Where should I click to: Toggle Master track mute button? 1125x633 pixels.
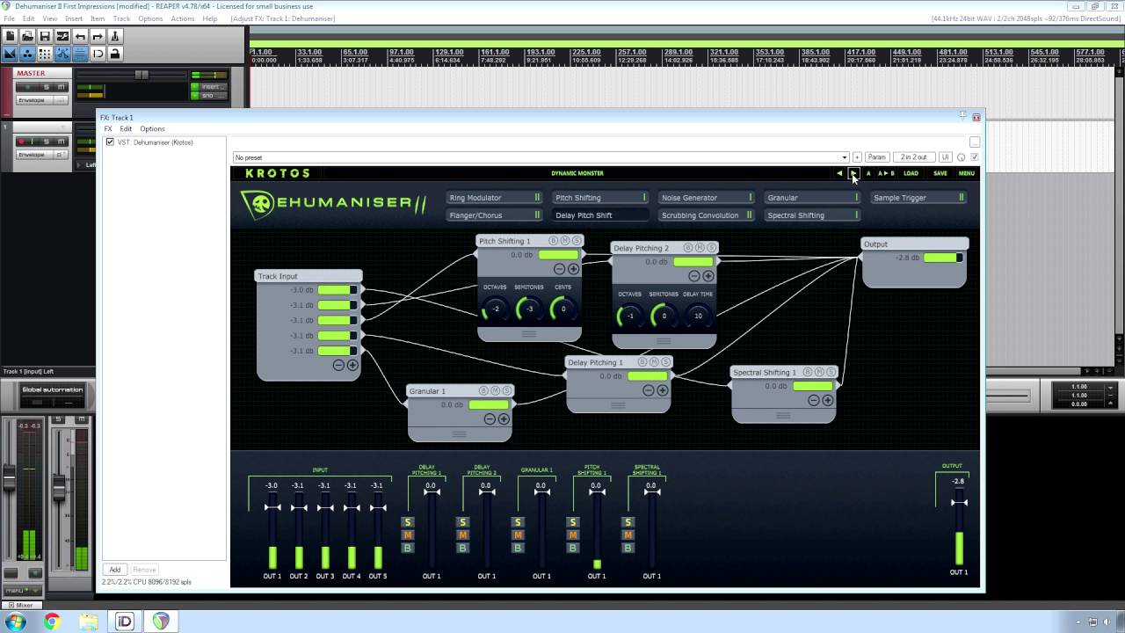(x=61, y=87)
